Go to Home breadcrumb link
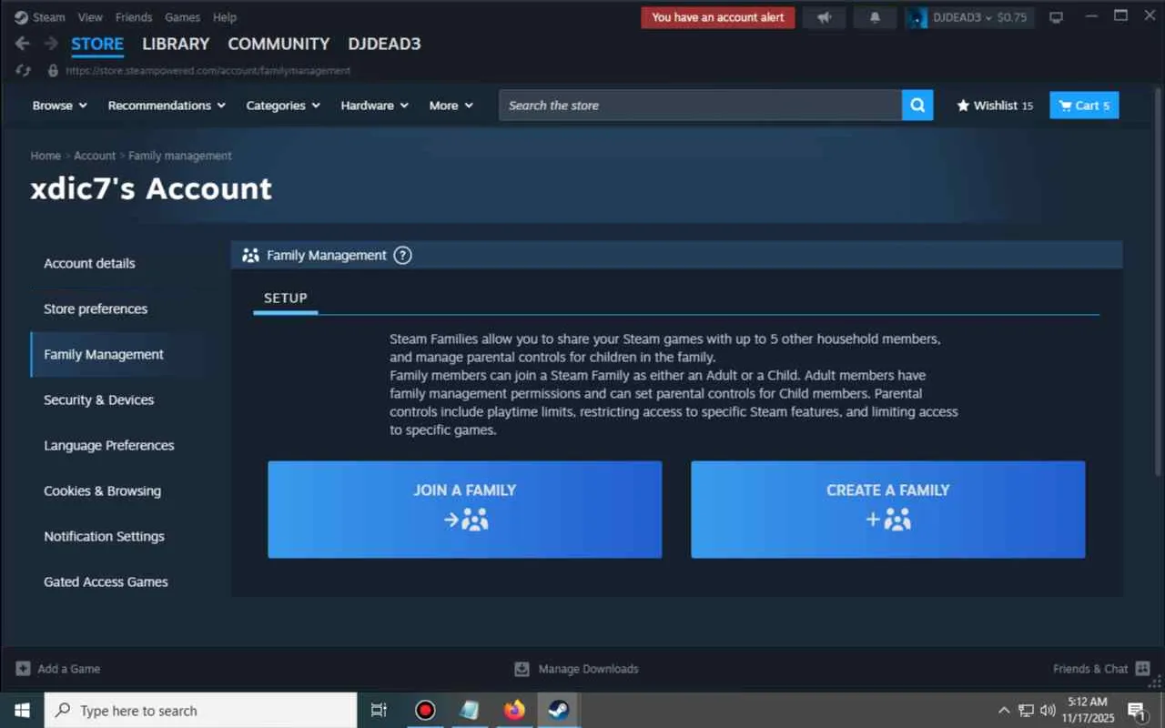The image size is (1165, 728). (46, 156)
